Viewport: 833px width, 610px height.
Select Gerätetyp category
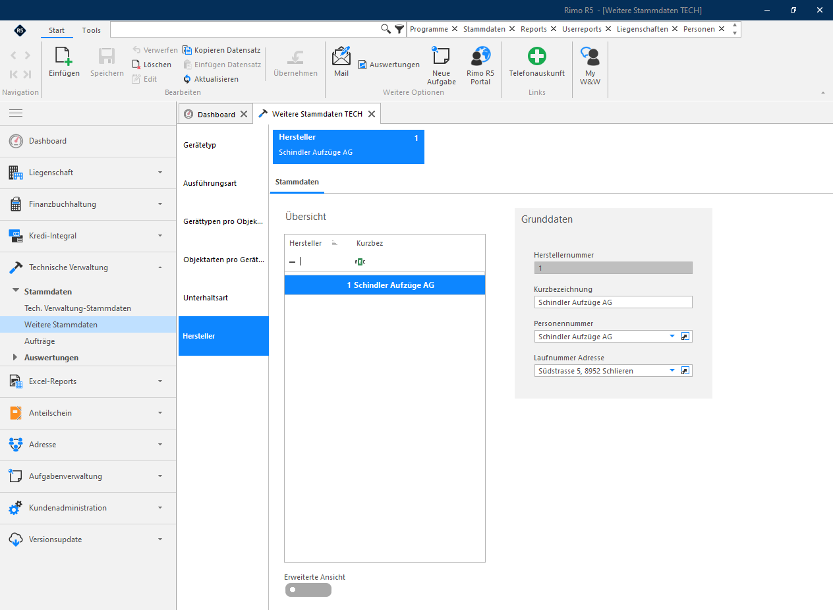(223, 145)
